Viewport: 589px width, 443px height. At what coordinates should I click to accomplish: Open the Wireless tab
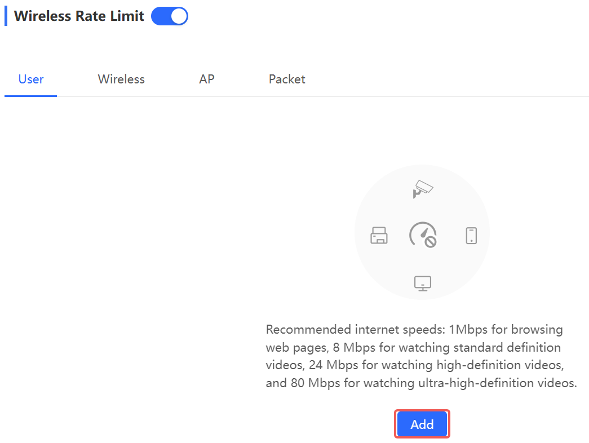coord(121,79)
